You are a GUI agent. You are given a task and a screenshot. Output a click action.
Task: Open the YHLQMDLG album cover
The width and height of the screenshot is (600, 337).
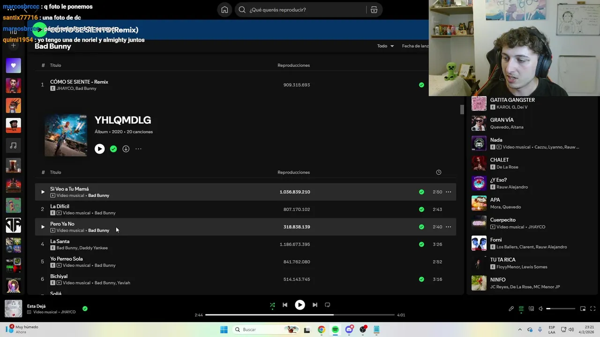[x=66, y=135]
